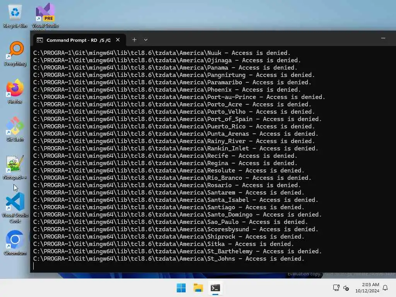Add a new terminal tab with plus button
396x297 pixels.
[134, 40]
